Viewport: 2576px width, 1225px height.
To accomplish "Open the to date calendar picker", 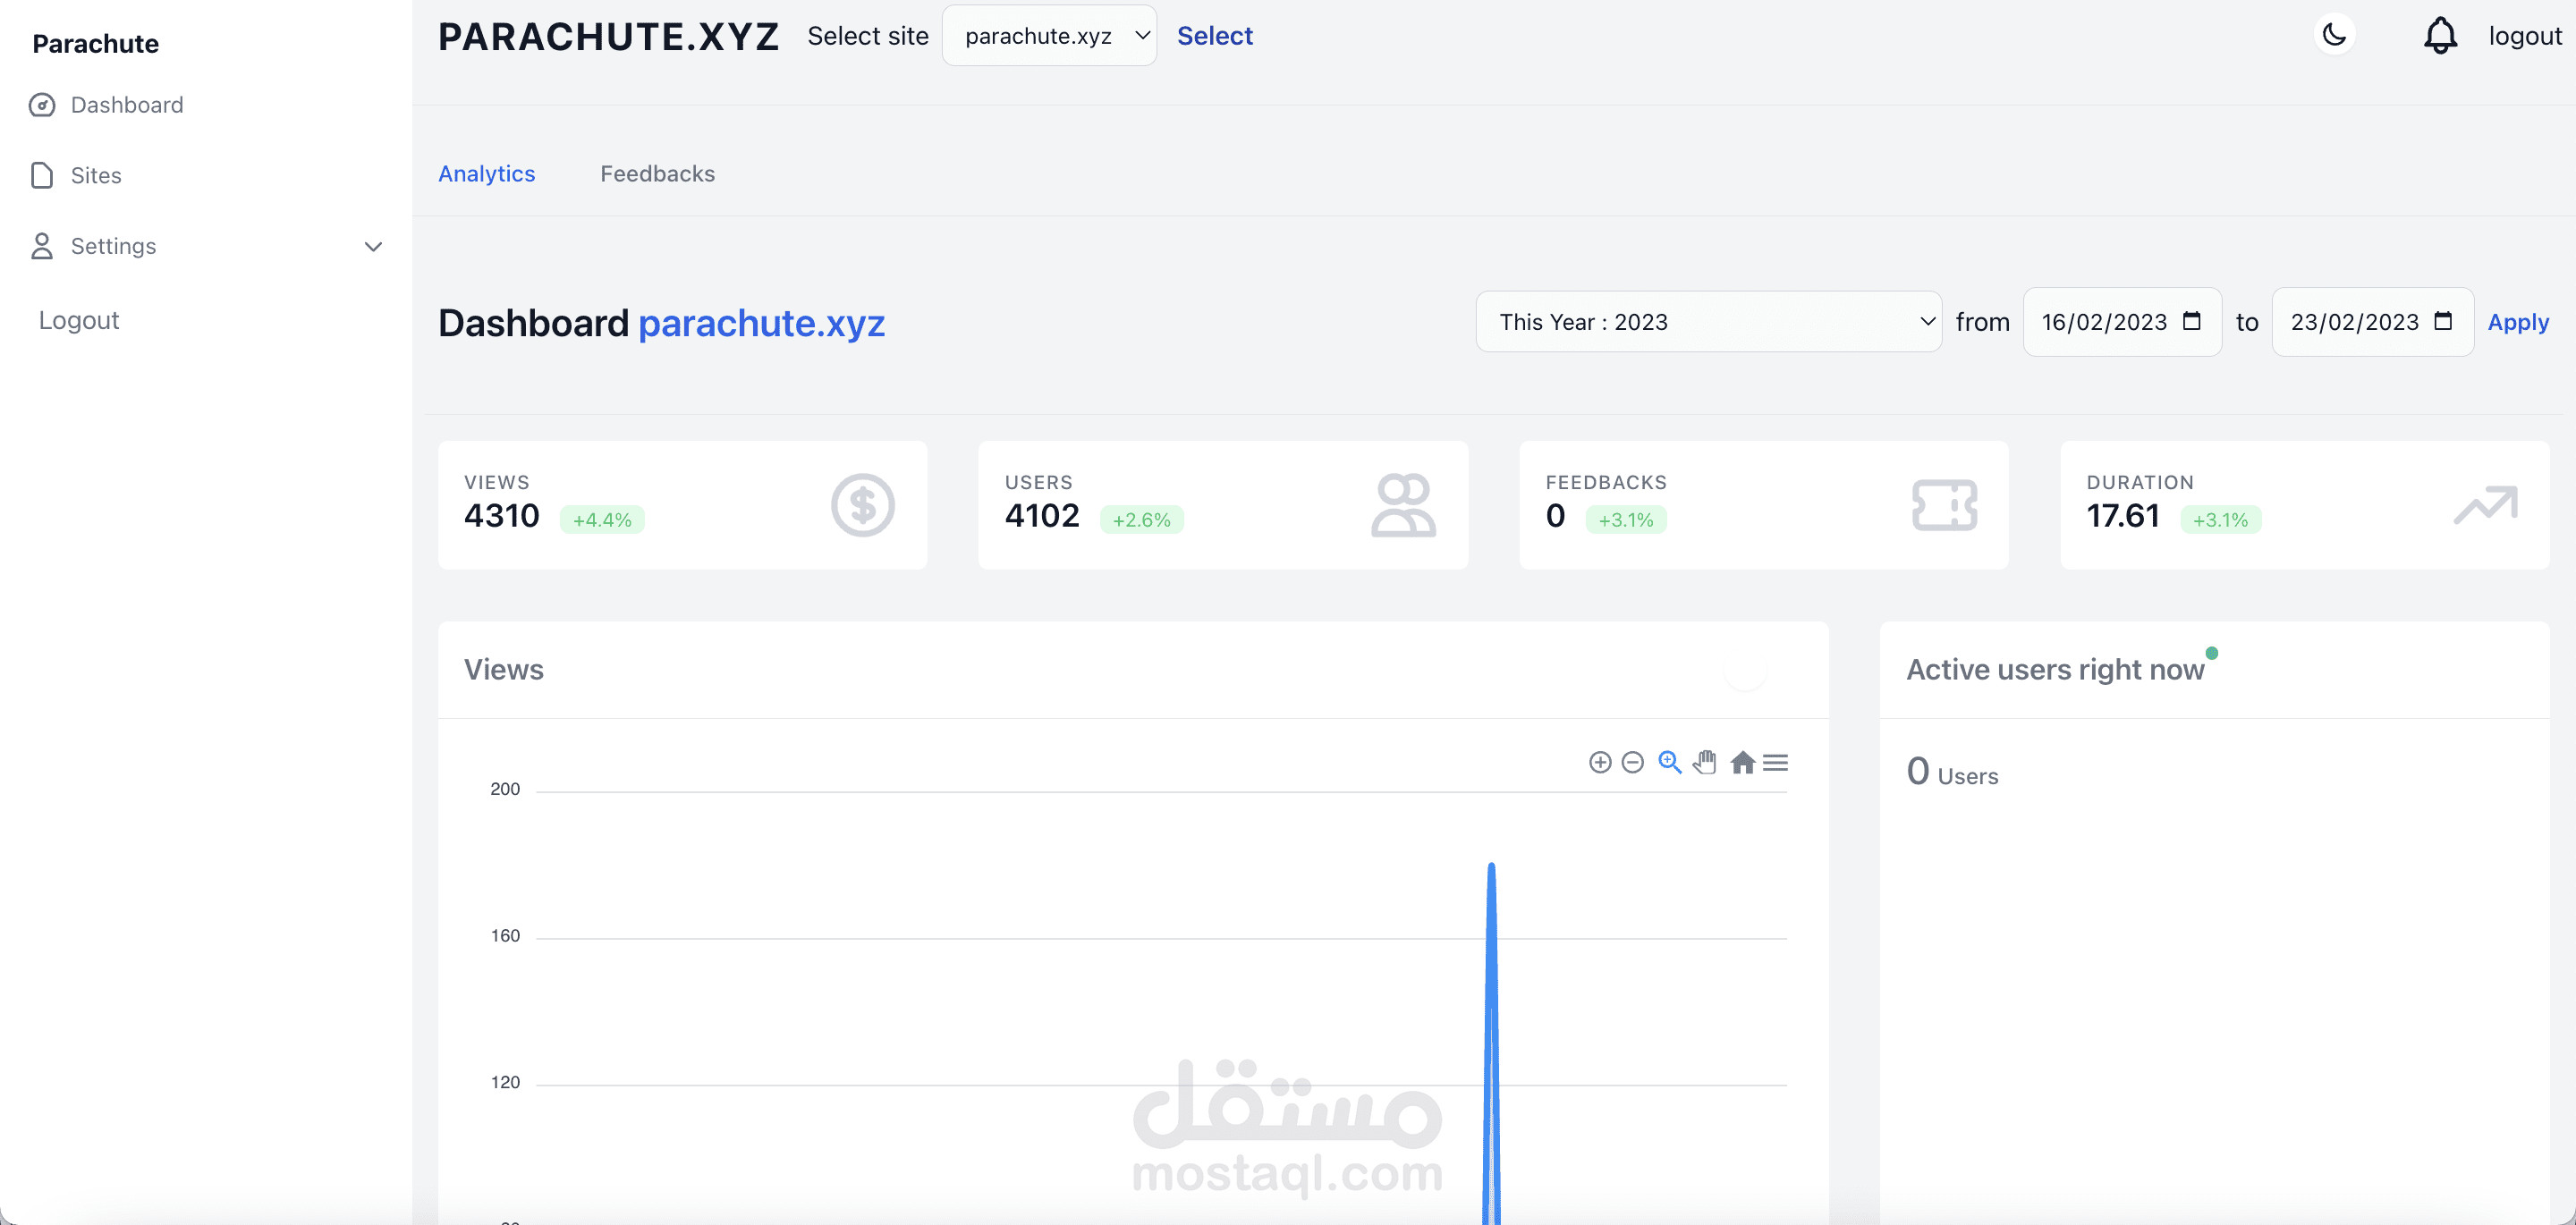I will point(2442,321).
